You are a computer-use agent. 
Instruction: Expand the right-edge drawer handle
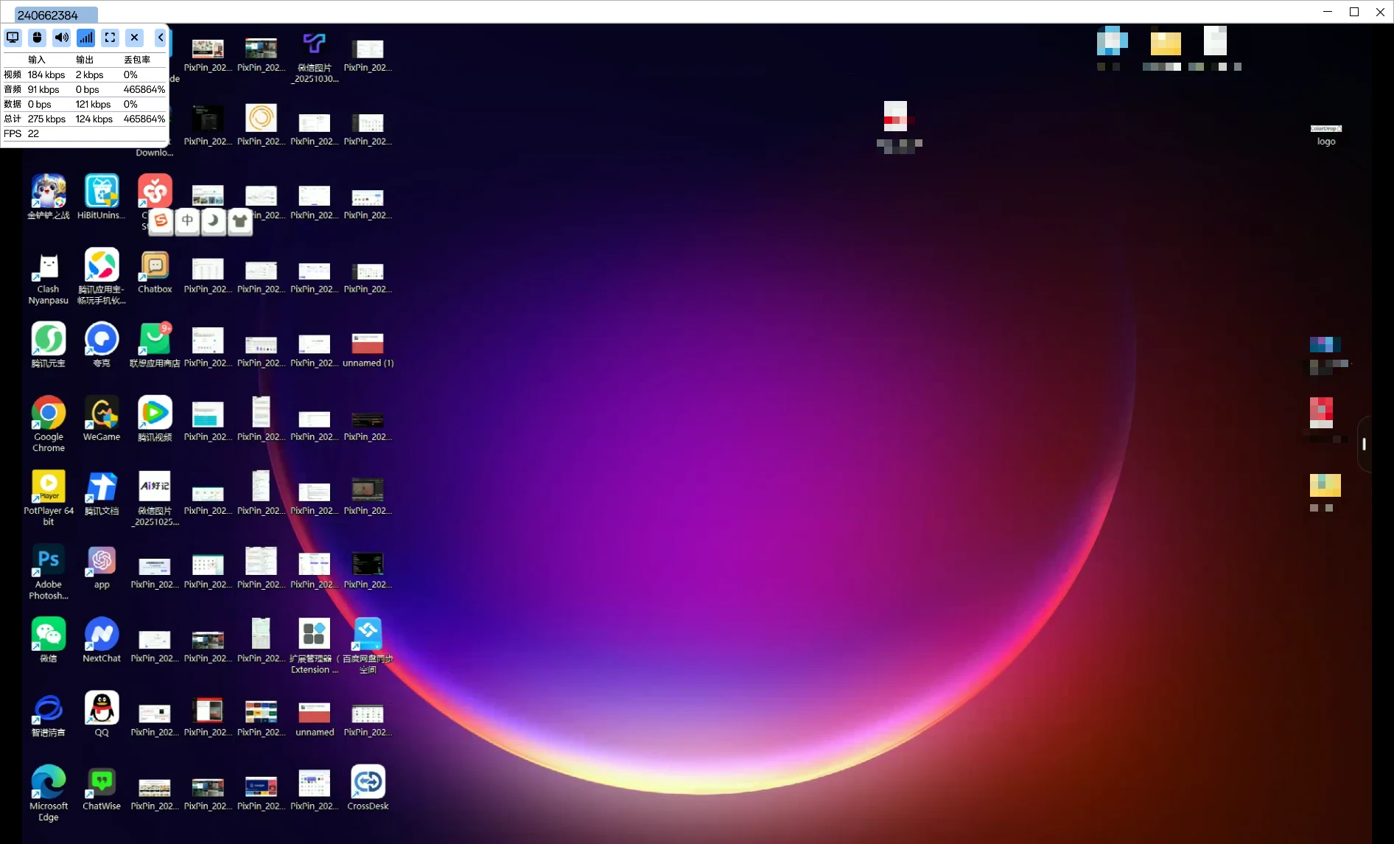[x=1364, y=444]
